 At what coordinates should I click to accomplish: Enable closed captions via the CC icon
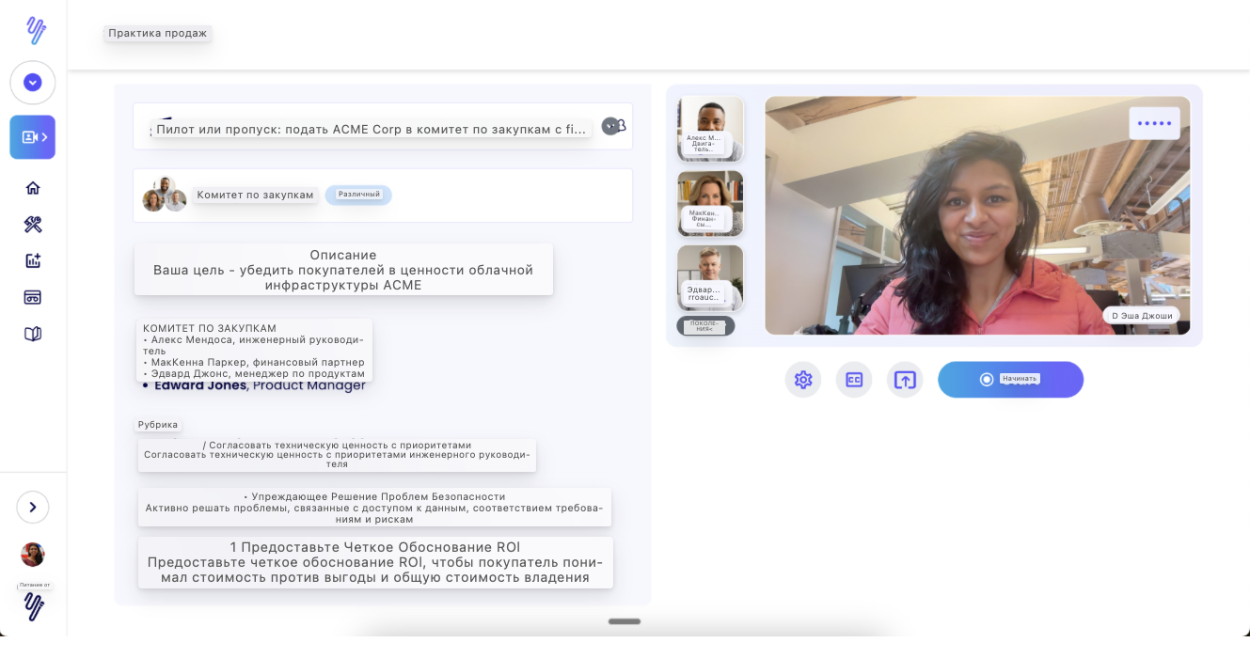click(853, 380)
